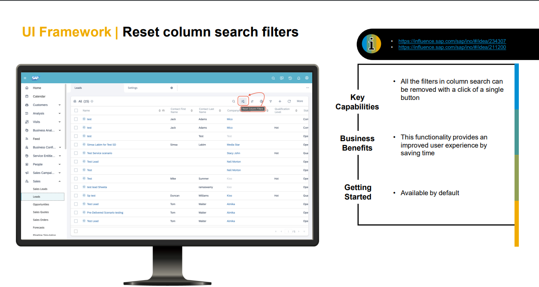
Task: Expand the Analysis menu
Action: (x=60, y=114)
